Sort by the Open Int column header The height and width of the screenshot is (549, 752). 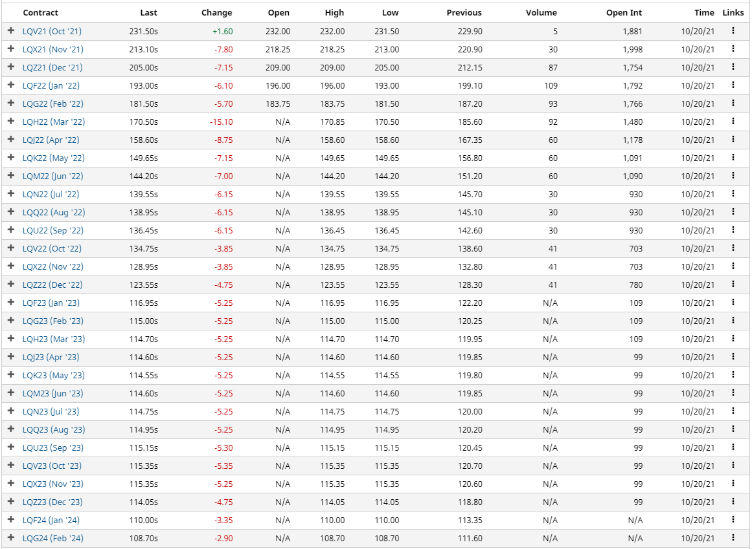[624, 12]
